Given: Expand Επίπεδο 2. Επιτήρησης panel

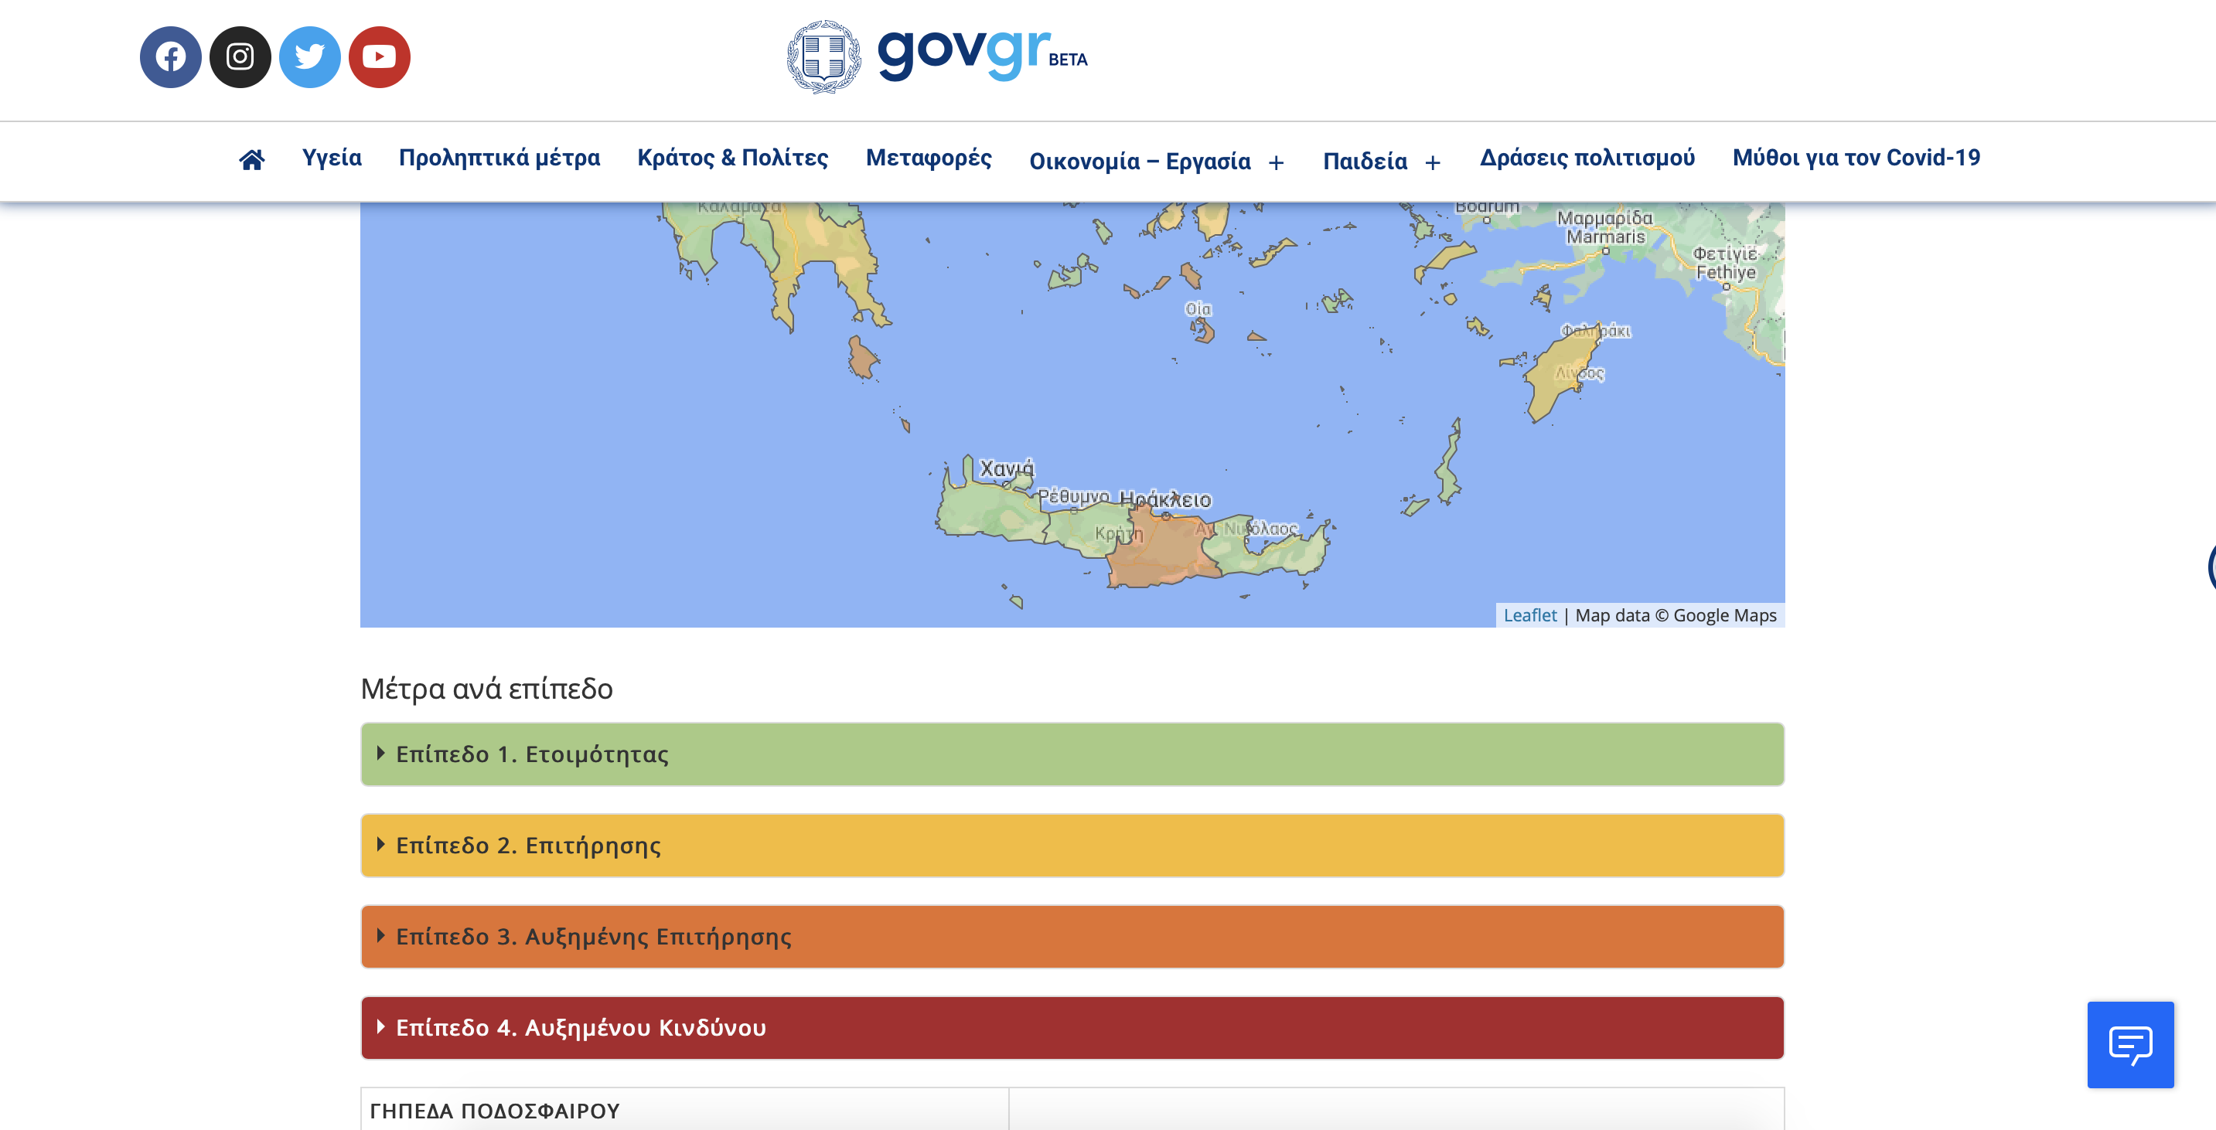Looking at the screenshot, I should click(528, 846).
